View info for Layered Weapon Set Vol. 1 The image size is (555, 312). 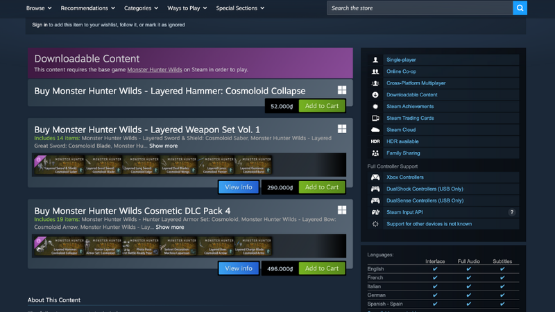(x=239, y=187)
